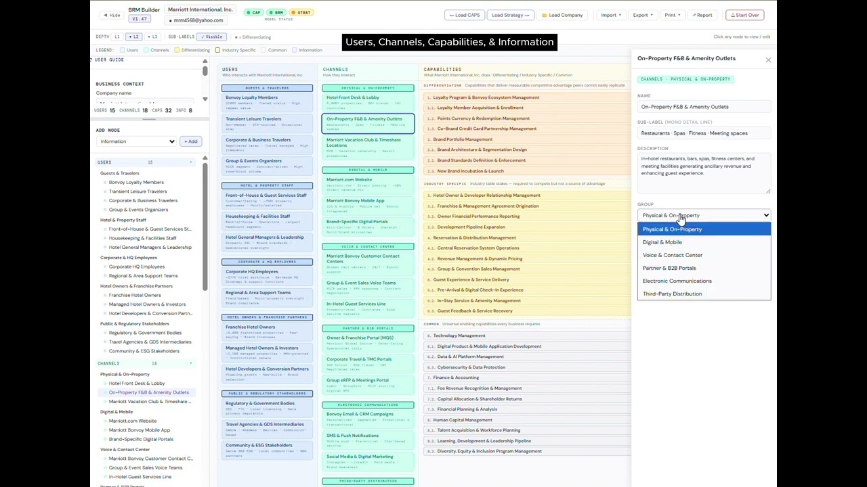The image size is (867, 487).
Task: Toggle the Users legend checkbox
Action: click(x=123, y=50)
